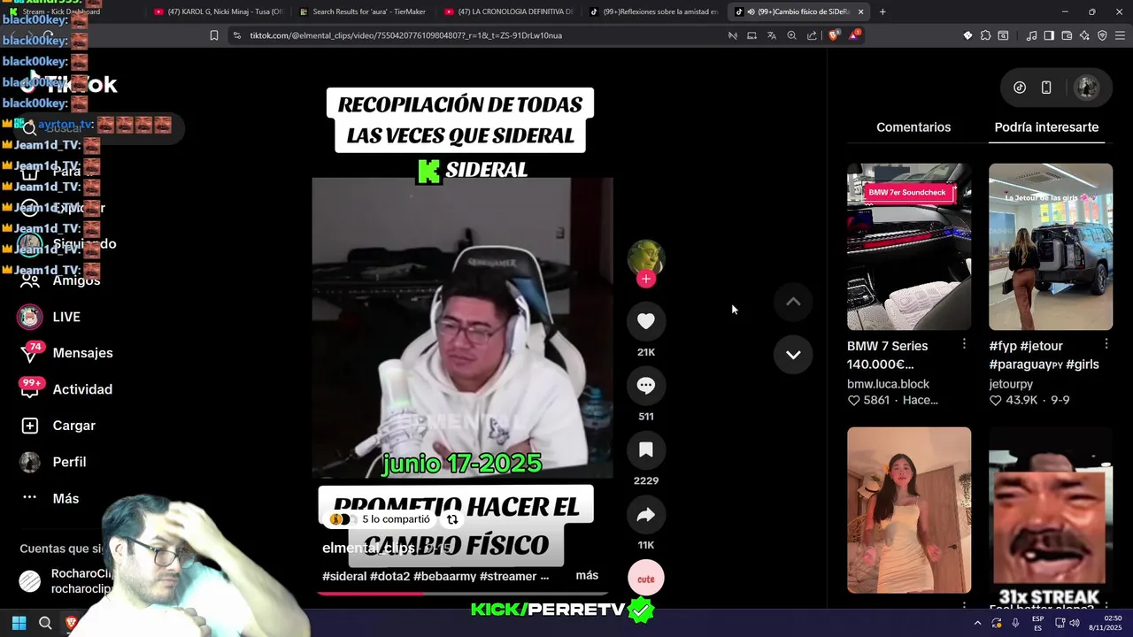Open Windows taskbar search

pos(45,623)
